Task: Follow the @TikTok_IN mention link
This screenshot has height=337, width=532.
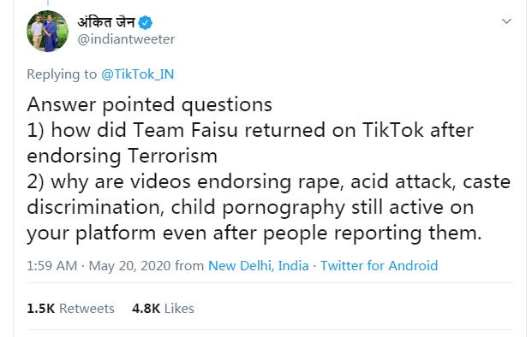Action: (137, 74)
